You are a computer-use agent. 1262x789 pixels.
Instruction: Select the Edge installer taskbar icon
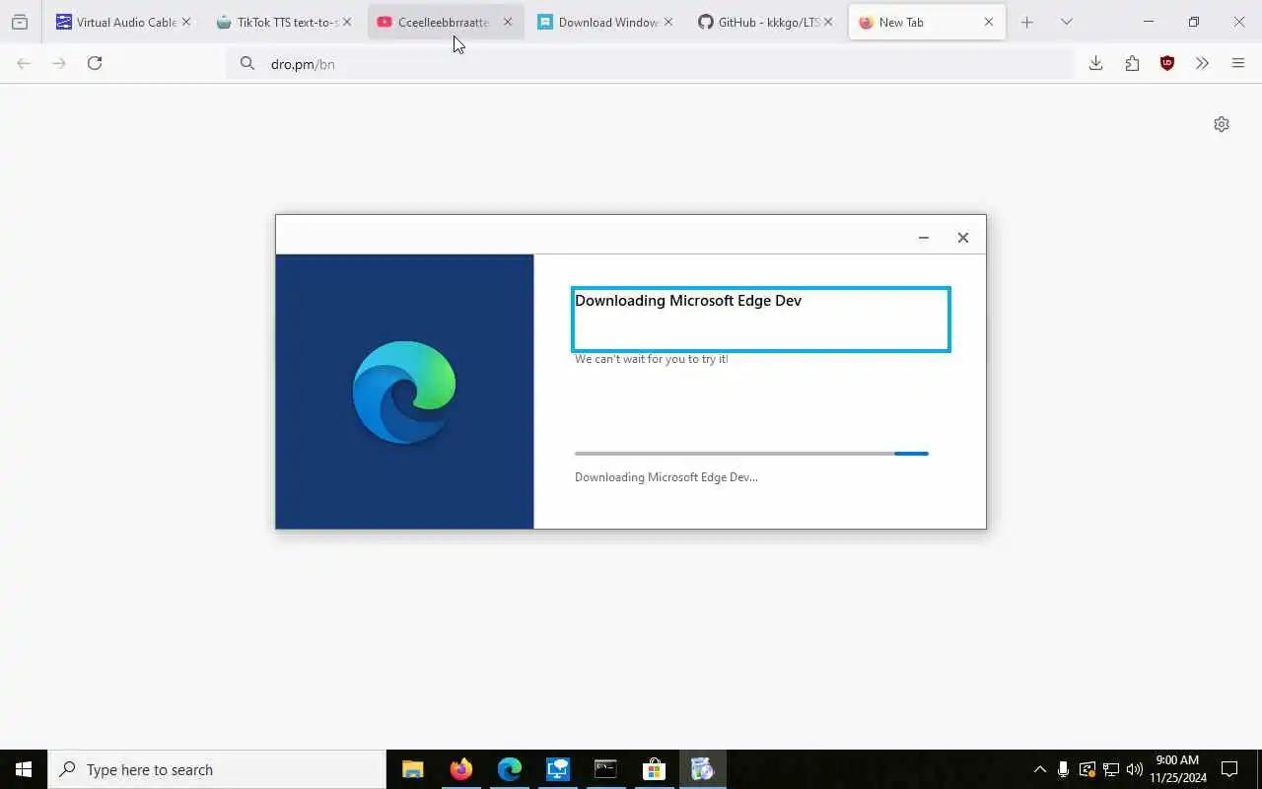point(702,769)
